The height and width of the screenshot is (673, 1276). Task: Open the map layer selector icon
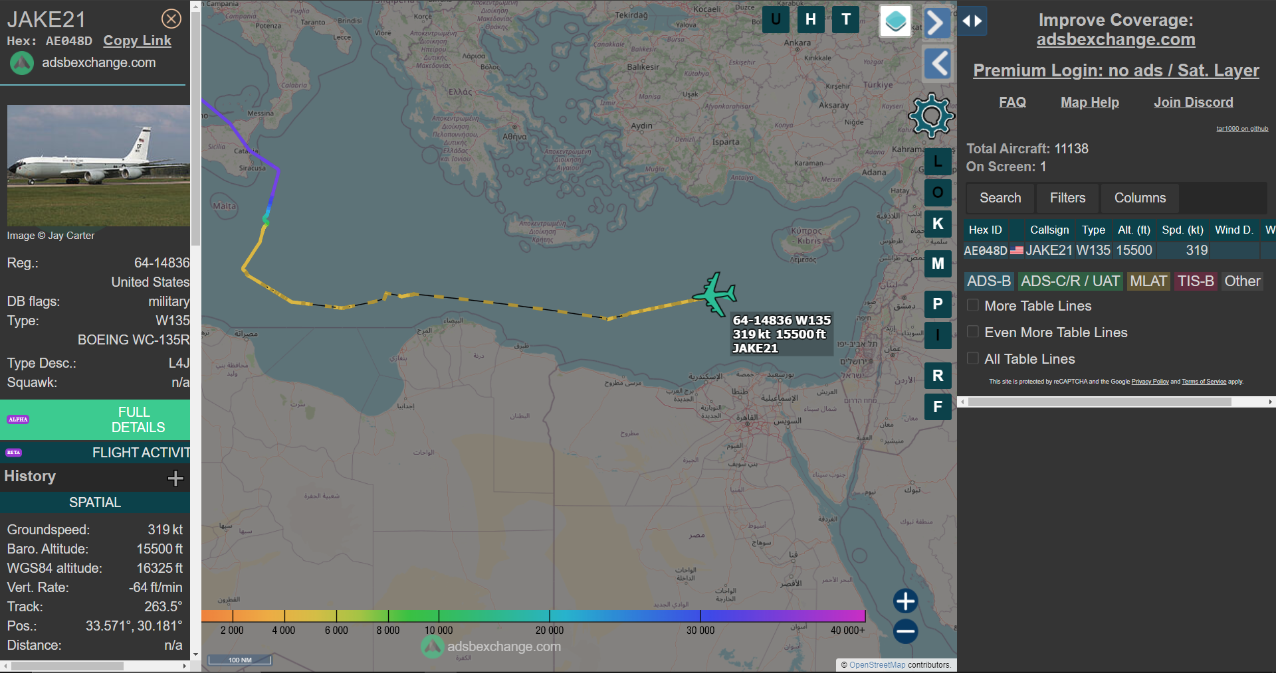pos(895,21)
